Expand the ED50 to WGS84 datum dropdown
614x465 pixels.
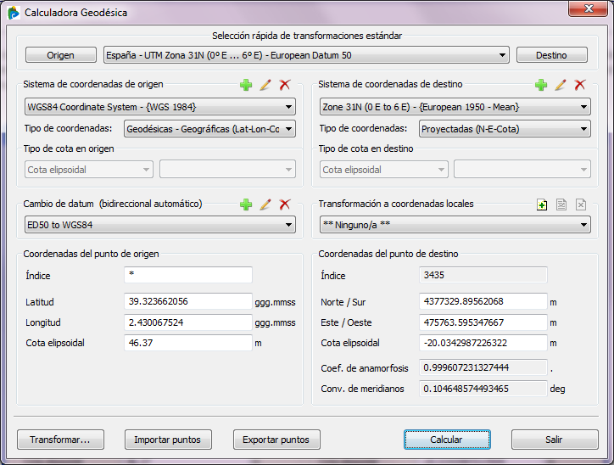(x=160, y=225)
